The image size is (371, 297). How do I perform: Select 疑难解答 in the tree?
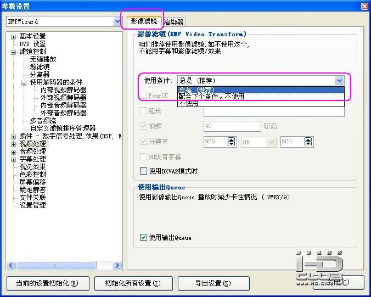point(32,190)
